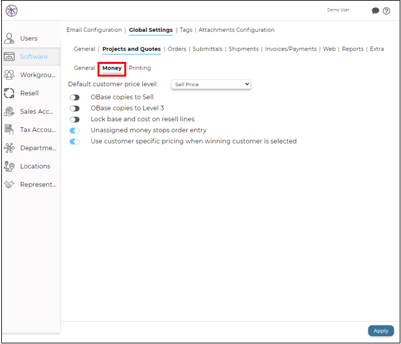Select the Global Settings tab
Screen dimensions: 401x344
150,30
